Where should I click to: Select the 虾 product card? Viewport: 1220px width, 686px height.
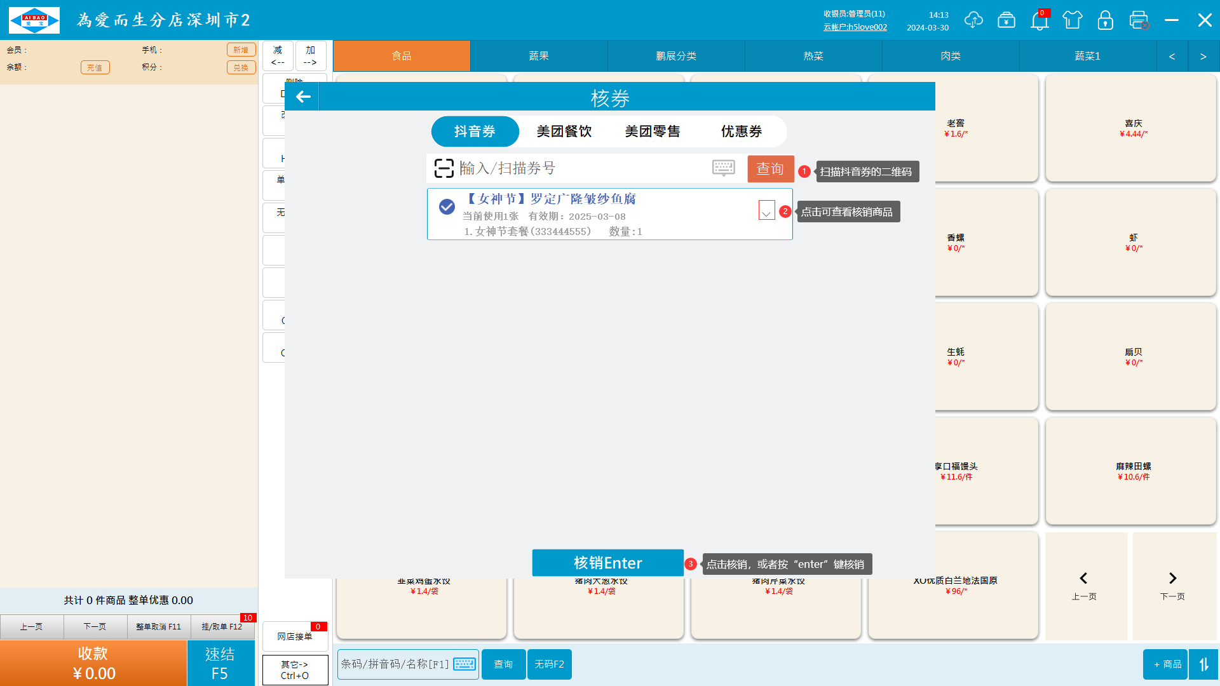(1131, 242)
